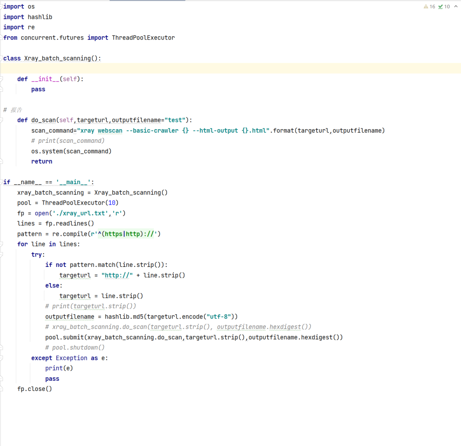
Task: Click './xray_url.txt' file path string
Action: coord(80,213)
